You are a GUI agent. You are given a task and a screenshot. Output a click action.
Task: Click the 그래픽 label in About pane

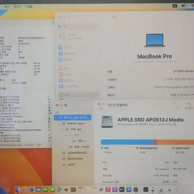[x=111, y=87]
